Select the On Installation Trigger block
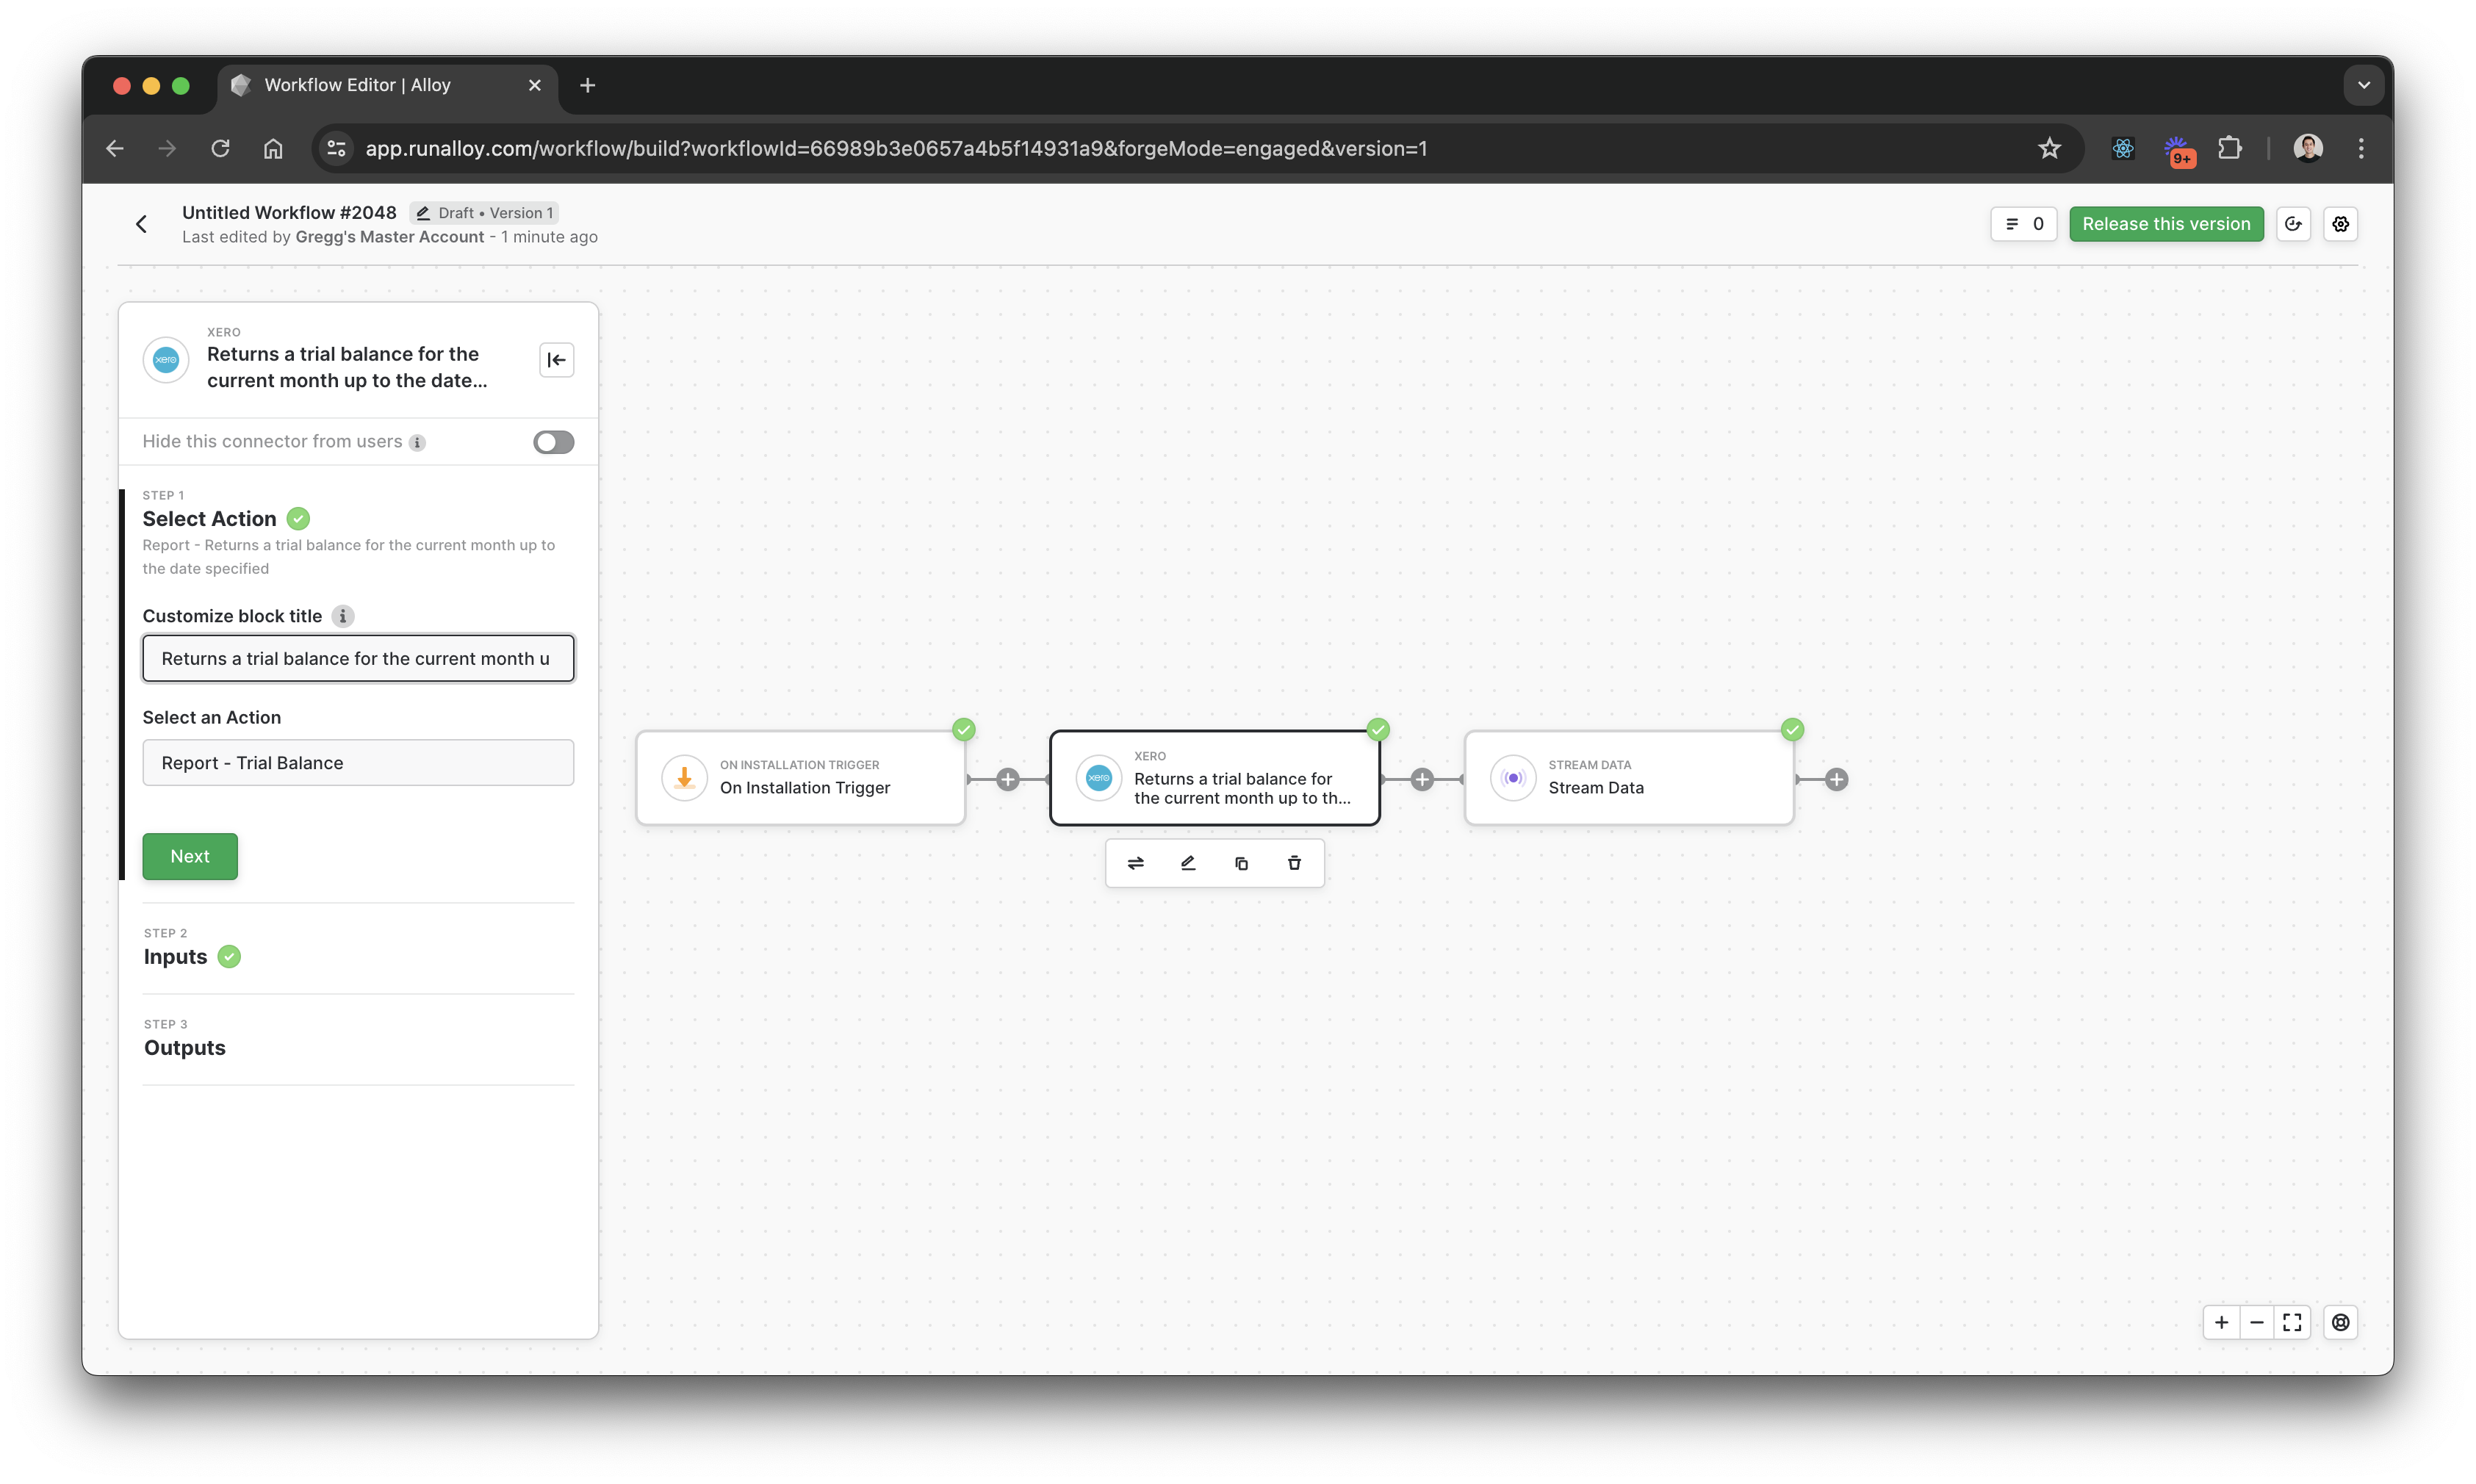The height and width of the screenshot is (1484, 2476). [x=801, y=778]
